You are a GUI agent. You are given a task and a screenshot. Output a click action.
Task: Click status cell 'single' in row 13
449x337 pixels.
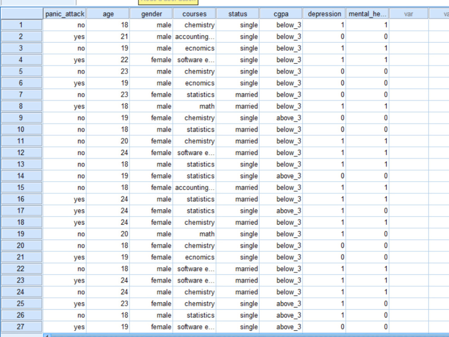(x=238, y=164)
